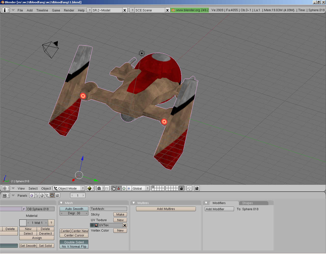The width and height of the screenshot is (326, 254).
Task: Open the Object Mode dropdown
Action: (69, 188)
